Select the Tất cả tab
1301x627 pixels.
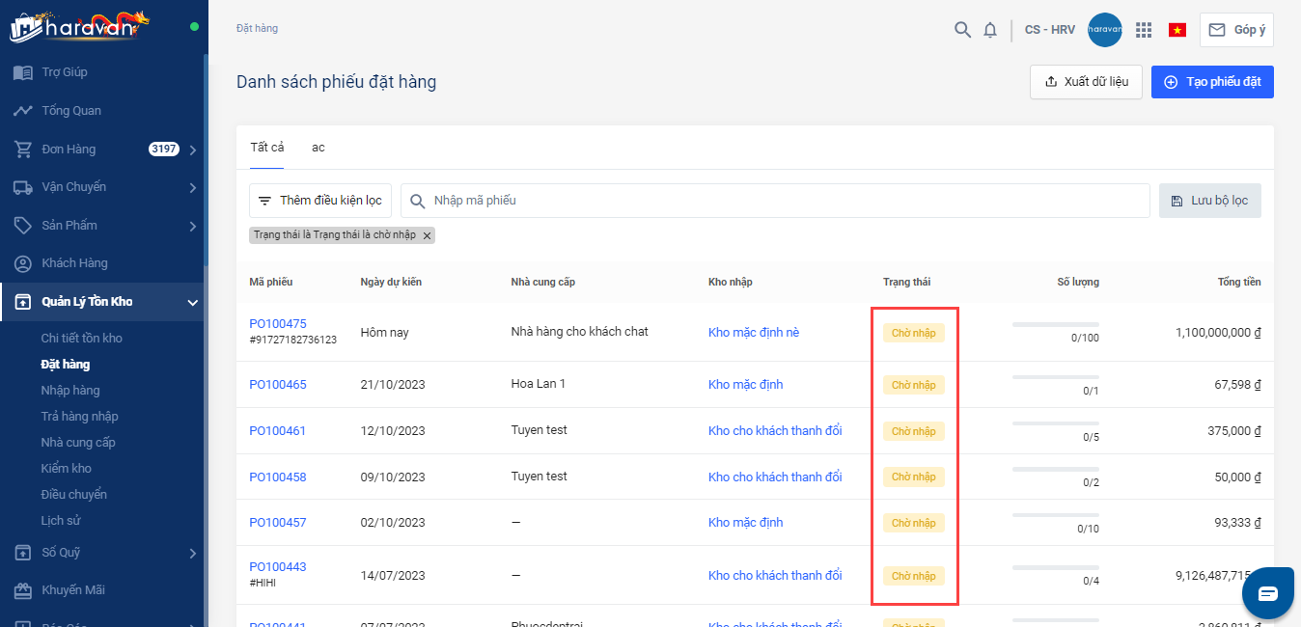266,148
